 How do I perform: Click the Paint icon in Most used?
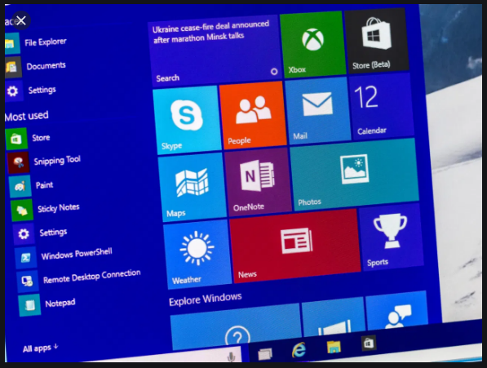[20, 186]
